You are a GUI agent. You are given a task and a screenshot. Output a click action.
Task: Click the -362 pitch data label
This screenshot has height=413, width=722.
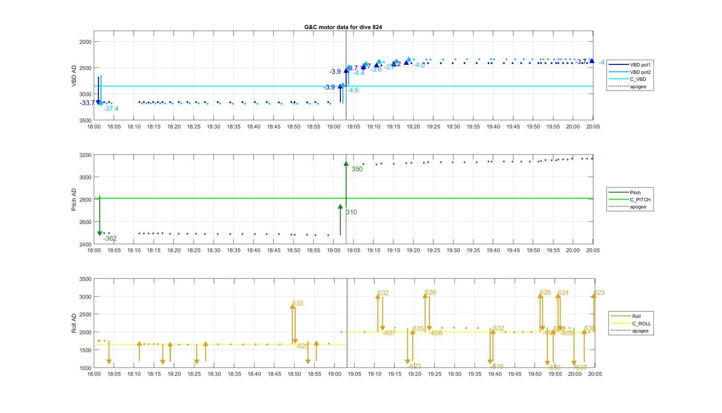(x=110, y=238)
